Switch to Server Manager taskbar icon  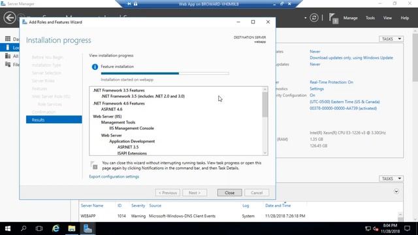point(88,228)
